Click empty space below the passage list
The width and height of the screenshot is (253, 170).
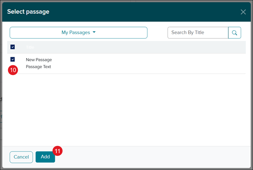coord(126,109)
